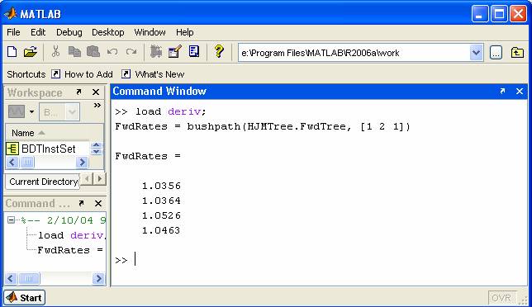Click Workspace vertical scroll stepper
The image size is (532, 307).
[x=96, y=148]
